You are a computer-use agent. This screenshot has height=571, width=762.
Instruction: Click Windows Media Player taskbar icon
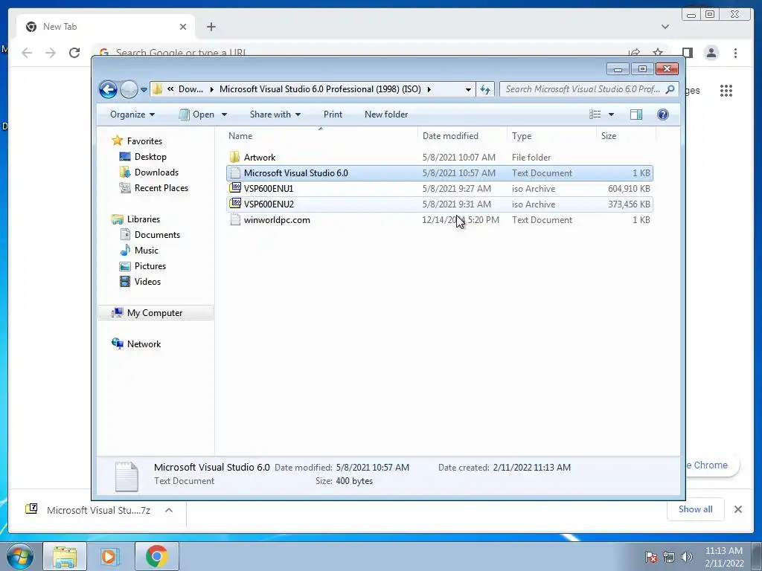(x=110, y=556)
